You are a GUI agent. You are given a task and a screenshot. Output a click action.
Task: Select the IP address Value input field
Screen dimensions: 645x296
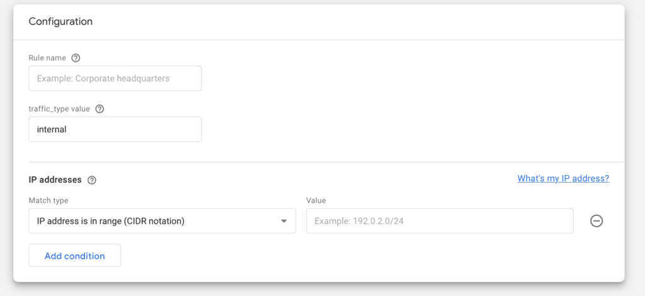point(440,221)
